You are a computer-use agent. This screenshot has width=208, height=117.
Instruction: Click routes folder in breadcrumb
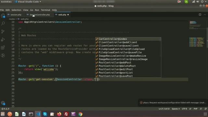coord(12,19)
